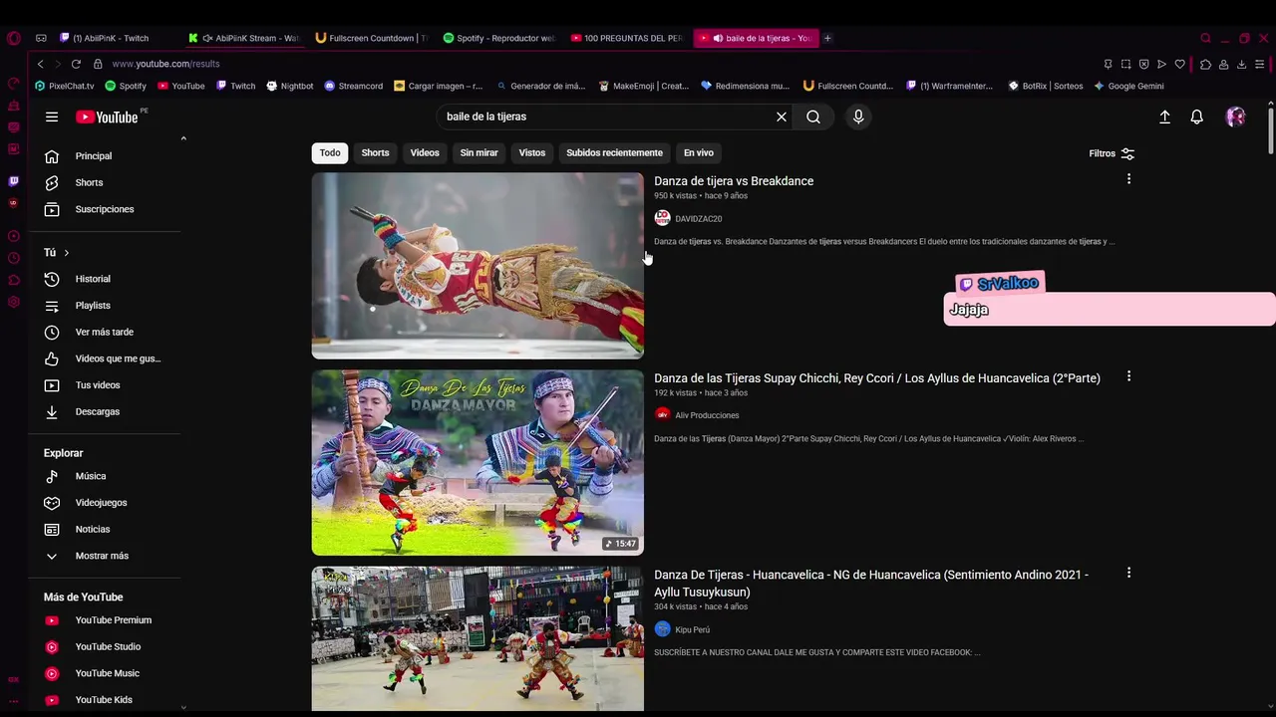The image size is (1276, 717).
Task: Open the YouTube guide hamburger menu
Action: pos(52,117)
